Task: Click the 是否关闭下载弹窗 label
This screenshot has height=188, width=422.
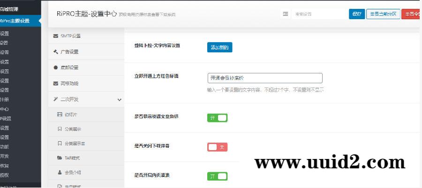Action: tap(152, 146)
